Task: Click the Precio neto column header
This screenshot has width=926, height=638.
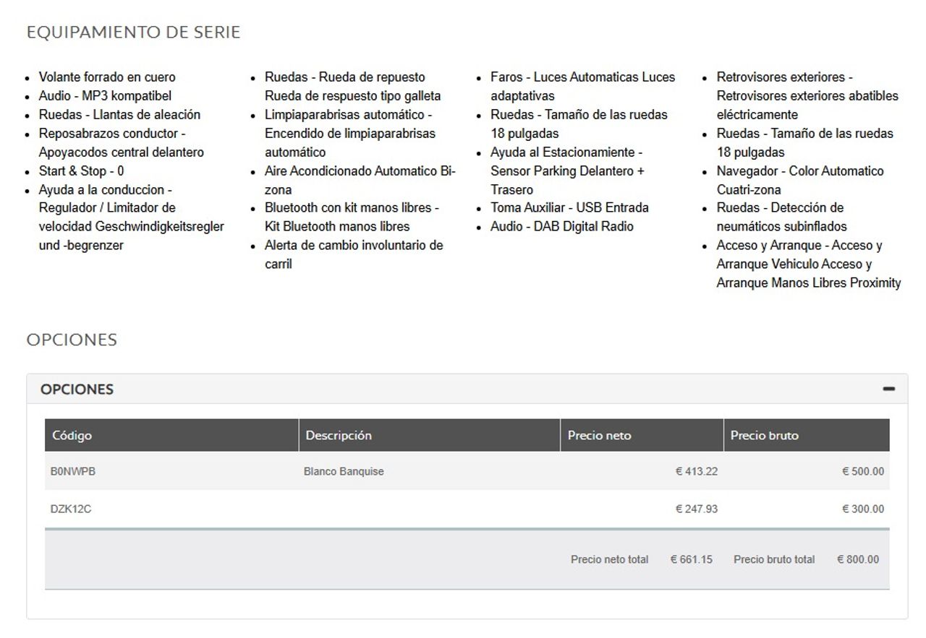Action: point(642,435)
